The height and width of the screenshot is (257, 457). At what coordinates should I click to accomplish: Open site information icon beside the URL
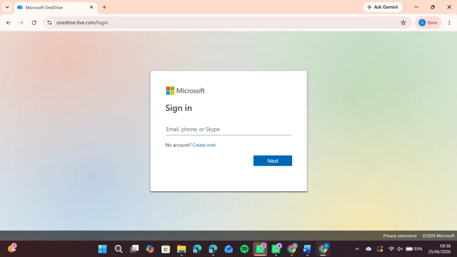tap(50, 22)
